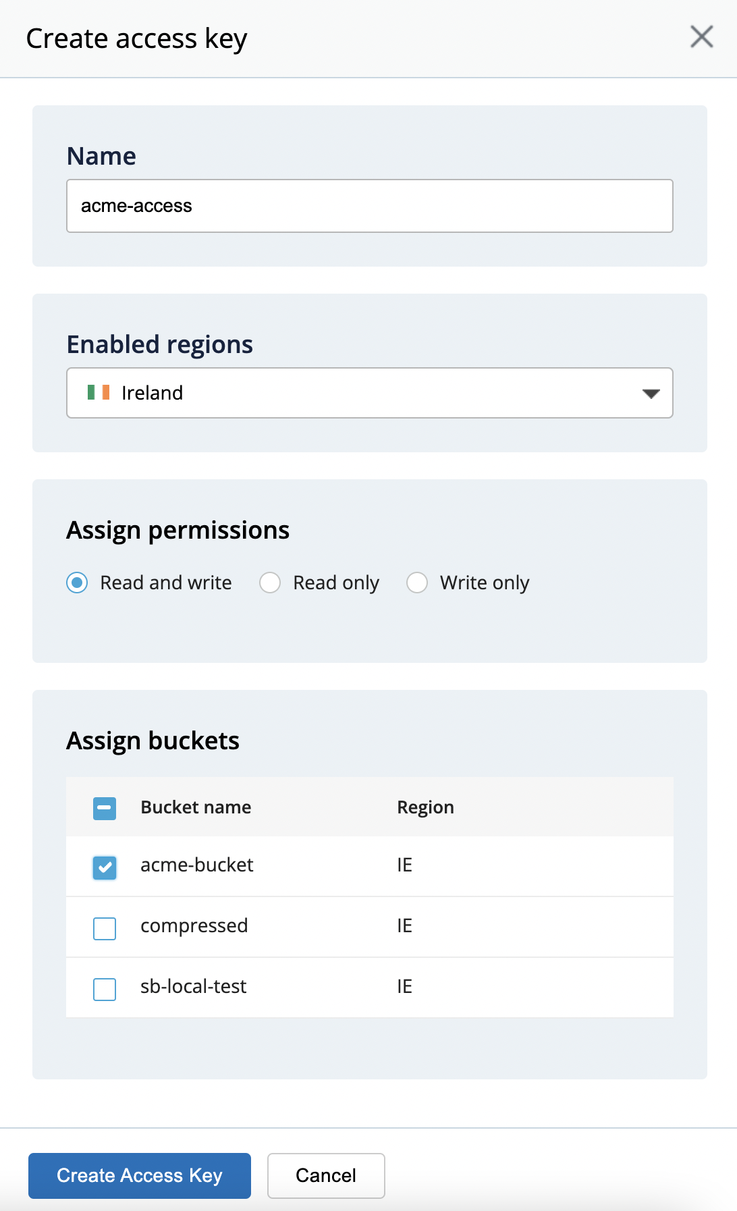Click the dropdown caret arrow for regions
The height and width of the screenshot is (1211, 737).
coord(651,394)
